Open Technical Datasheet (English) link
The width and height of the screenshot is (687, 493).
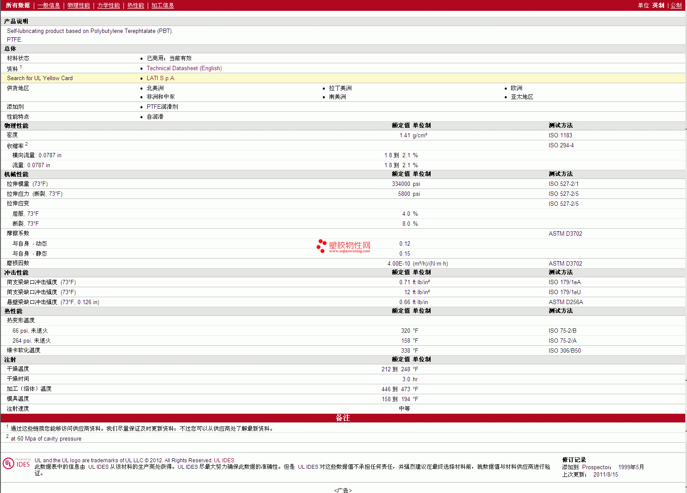pyautogui.click(x=184, y=68)
